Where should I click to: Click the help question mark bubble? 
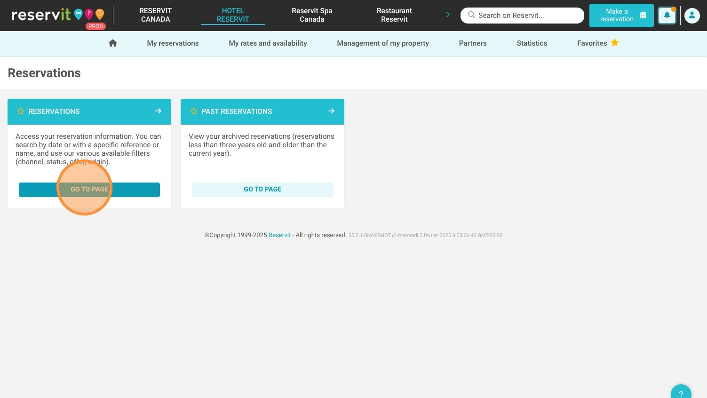pos(681,392)
